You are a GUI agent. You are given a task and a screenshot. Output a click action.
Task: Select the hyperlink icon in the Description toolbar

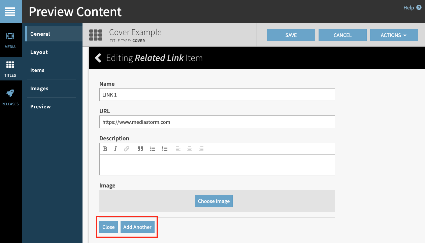[x=127, y=148]
